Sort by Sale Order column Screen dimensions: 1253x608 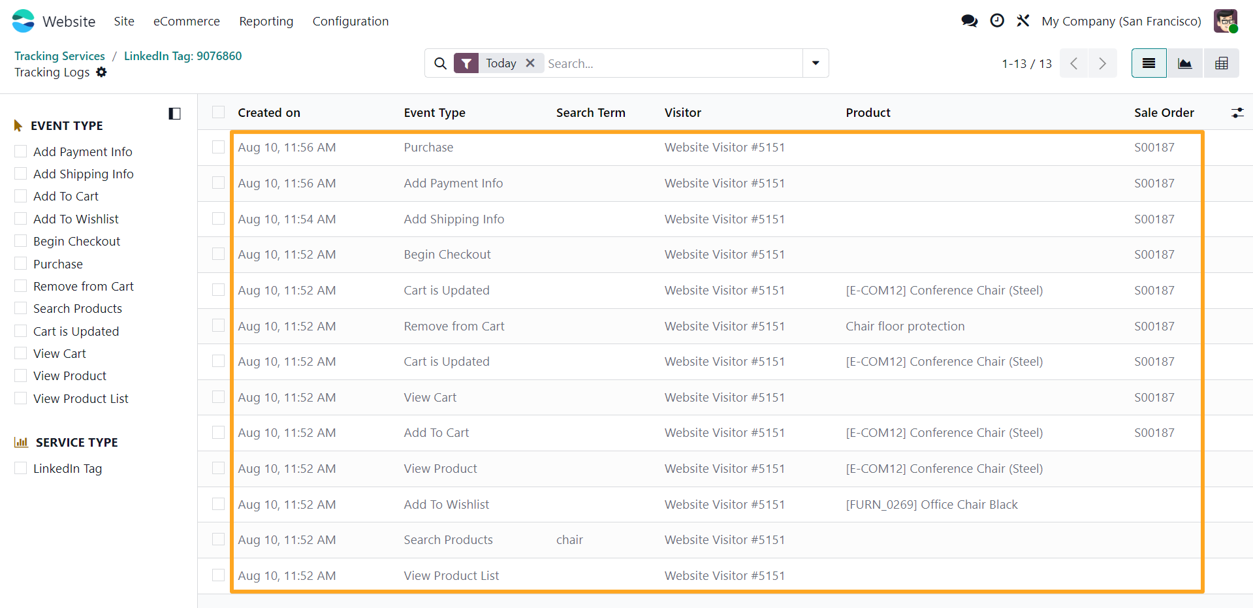point(1164,112)
